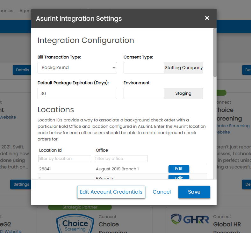251x233 pixels.
Task: Click Edit Account Credentials button
Action: pyautogui.click(x=111, y=192)
